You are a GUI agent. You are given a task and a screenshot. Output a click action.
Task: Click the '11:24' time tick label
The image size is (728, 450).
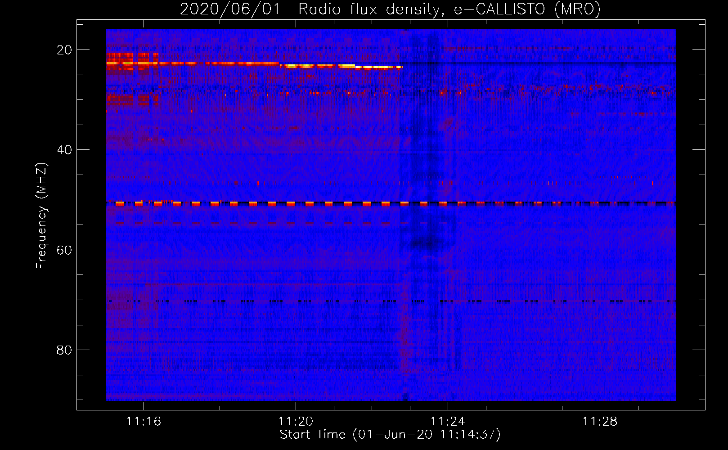(448, 422)
